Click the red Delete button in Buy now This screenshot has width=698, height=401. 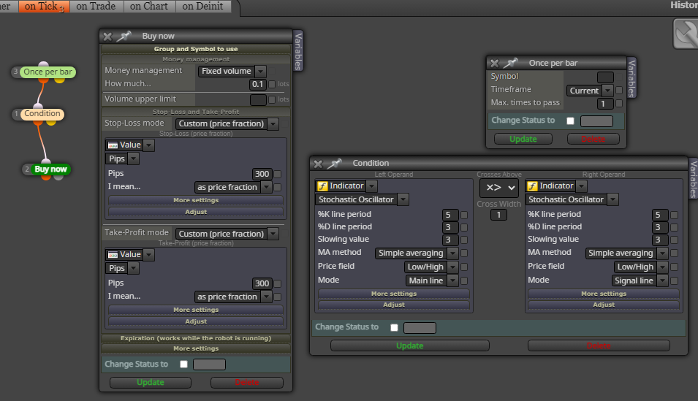click(x=247, y=382)
